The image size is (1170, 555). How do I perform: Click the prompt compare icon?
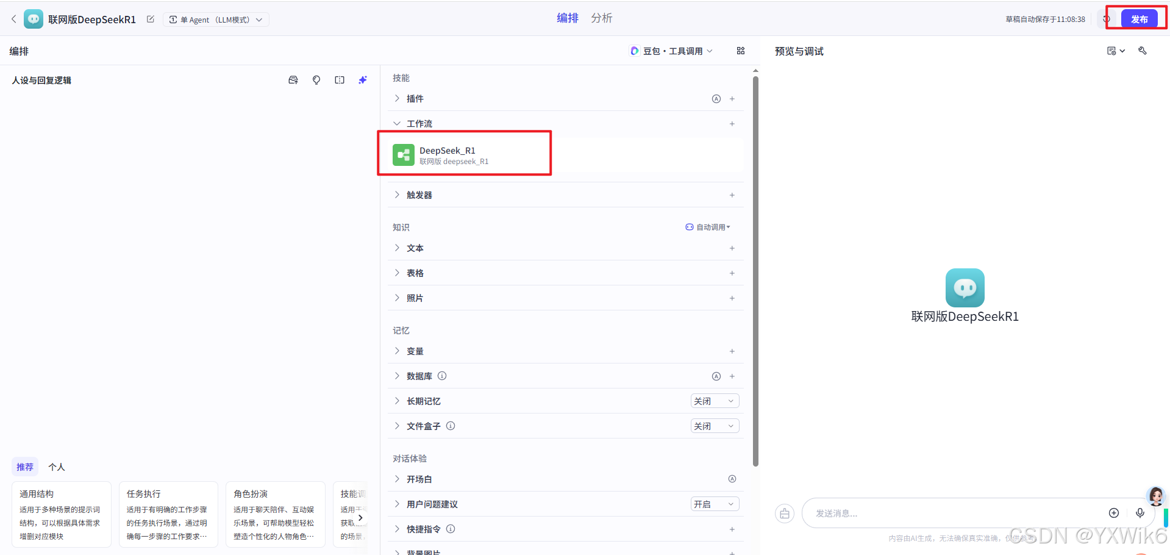(x=340, y=80)
